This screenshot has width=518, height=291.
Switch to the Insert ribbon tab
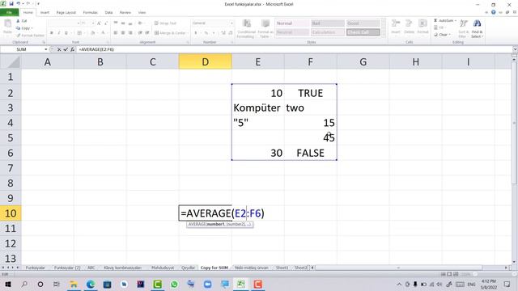[45, 13]
